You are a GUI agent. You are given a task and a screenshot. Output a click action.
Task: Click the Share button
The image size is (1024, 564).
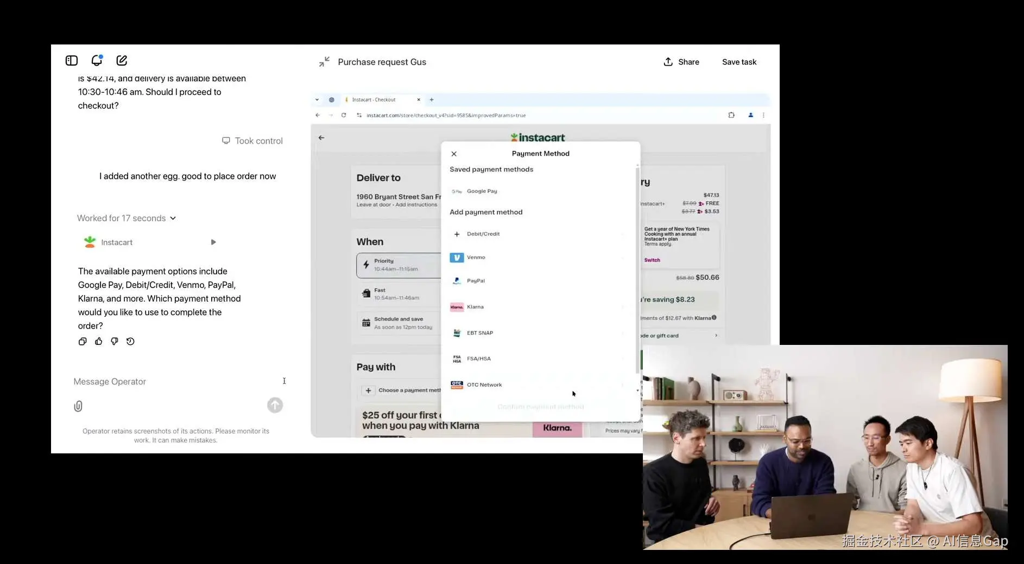click(x=681, y=62)
